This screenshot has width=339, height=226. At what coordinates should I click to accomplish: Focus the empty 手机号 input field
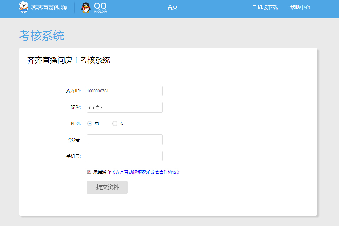click(124, 156)
